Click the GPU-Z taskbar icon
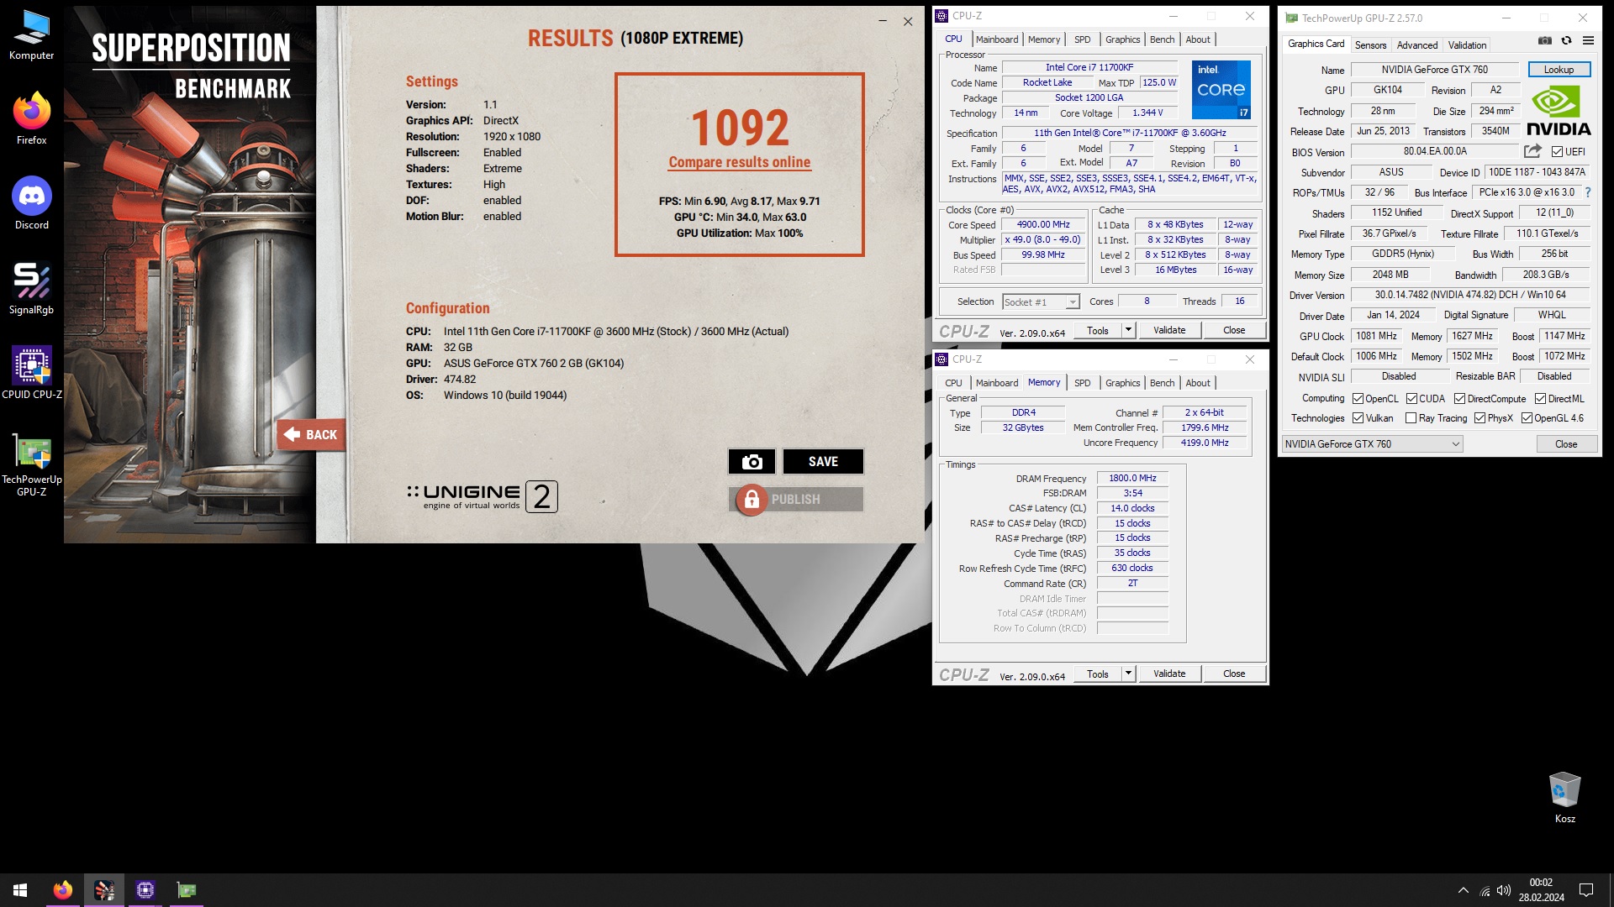Image resolution: width=1614 pixels, height=907 pixels. click(187, 890)
